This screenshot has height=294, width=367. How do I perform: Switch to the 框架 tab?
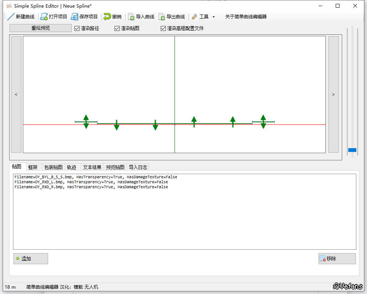[33, 167]
